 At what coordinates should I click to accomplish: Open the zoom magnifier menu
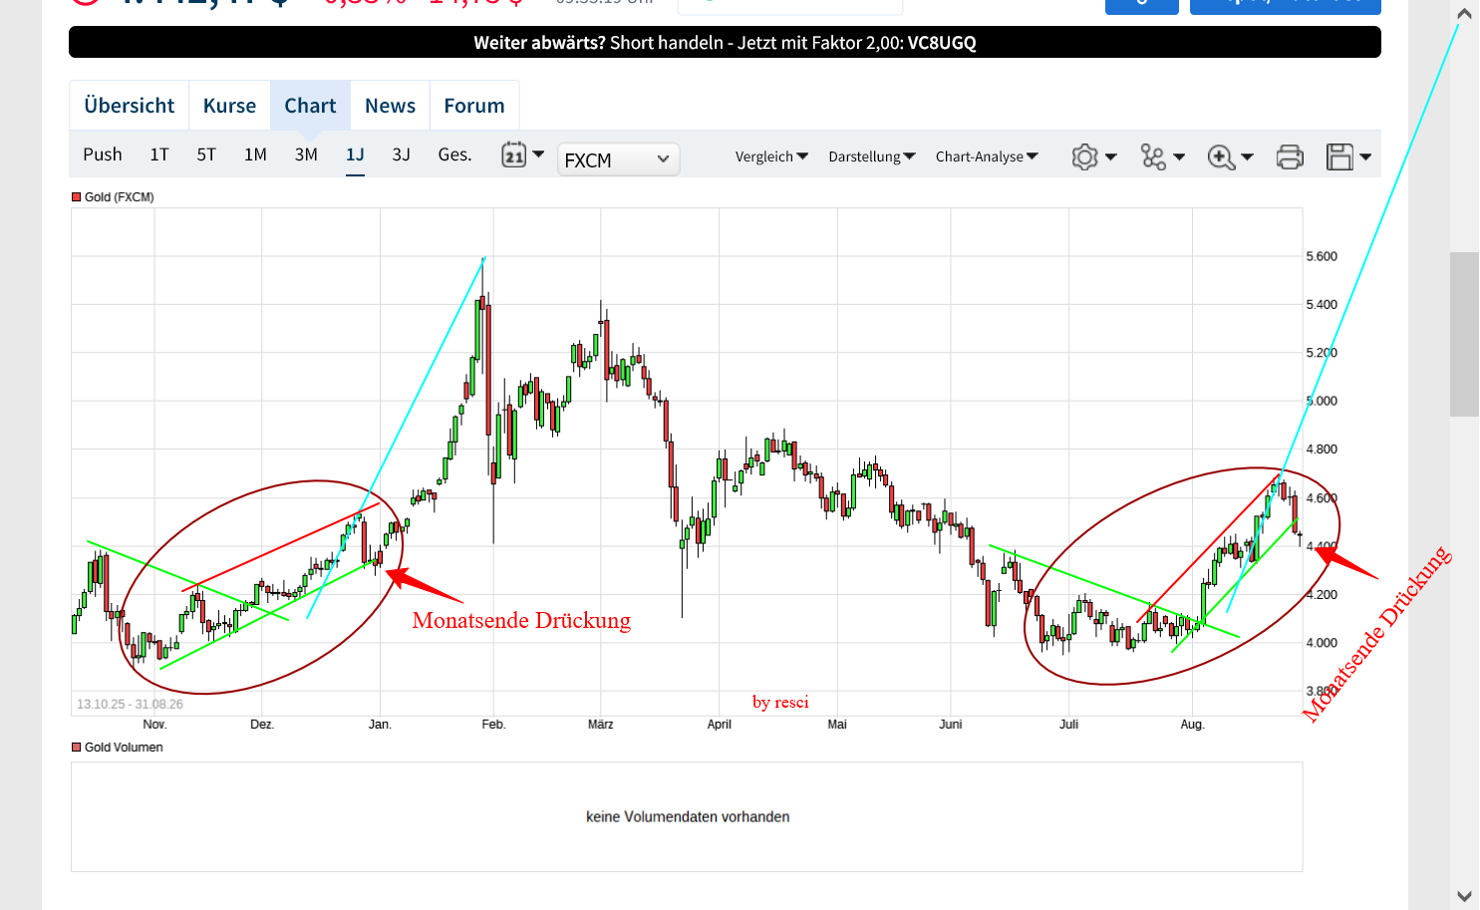[x=1230, y=156]
